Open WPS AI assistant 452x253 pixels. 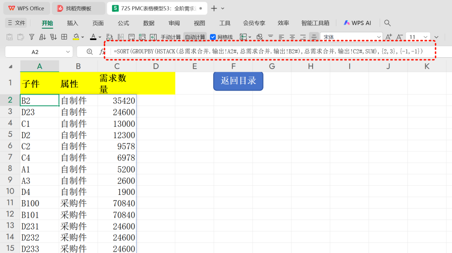pos(358,23)
